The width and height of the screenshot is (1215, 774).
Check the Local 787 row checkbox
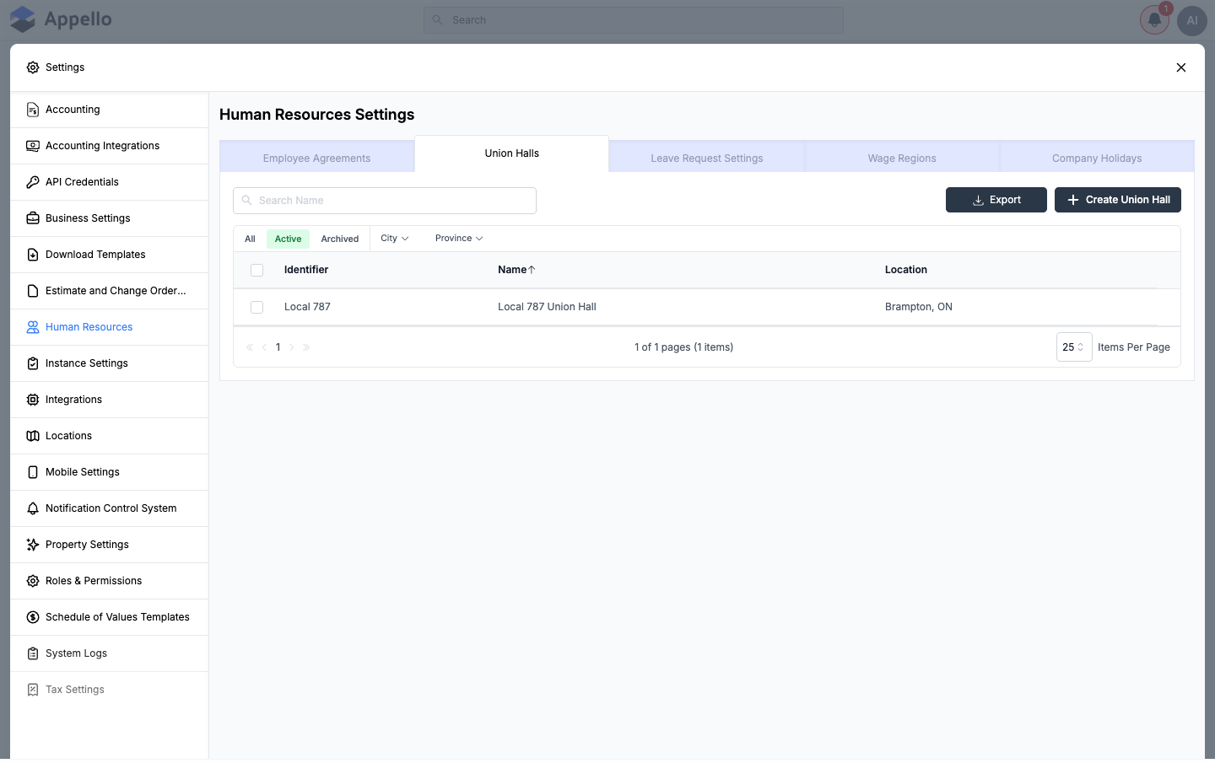[x=257, y=308]
